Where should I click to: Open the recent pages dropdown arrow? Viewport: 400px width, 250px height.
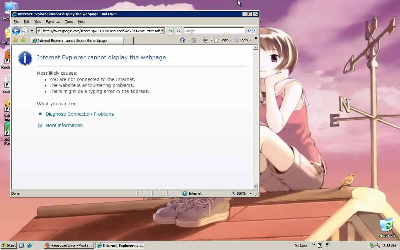[x=32, y=31]
